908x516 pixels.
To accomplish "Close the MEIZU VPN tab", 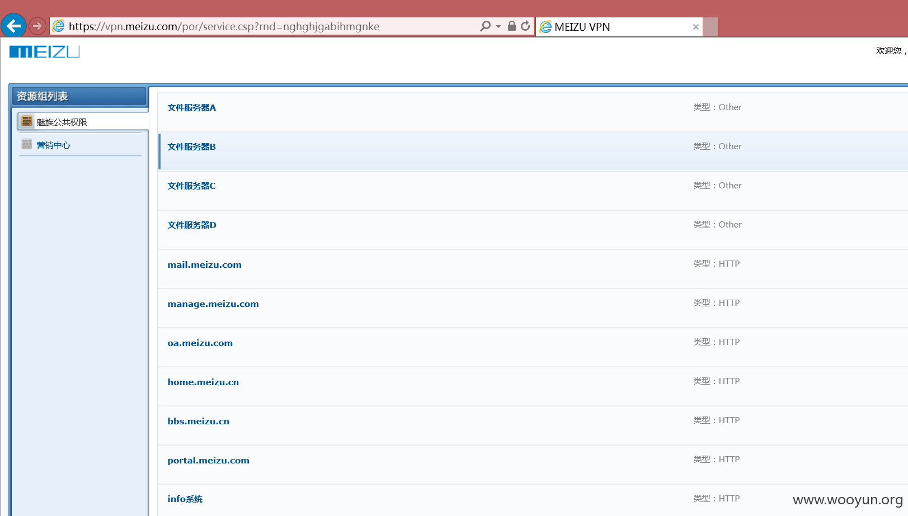I will (x=696, y=27).
